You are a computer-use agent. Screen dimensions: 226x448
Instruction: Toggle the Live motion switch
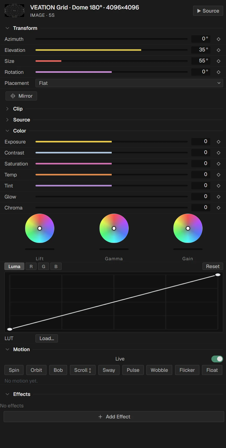[217, 359]
